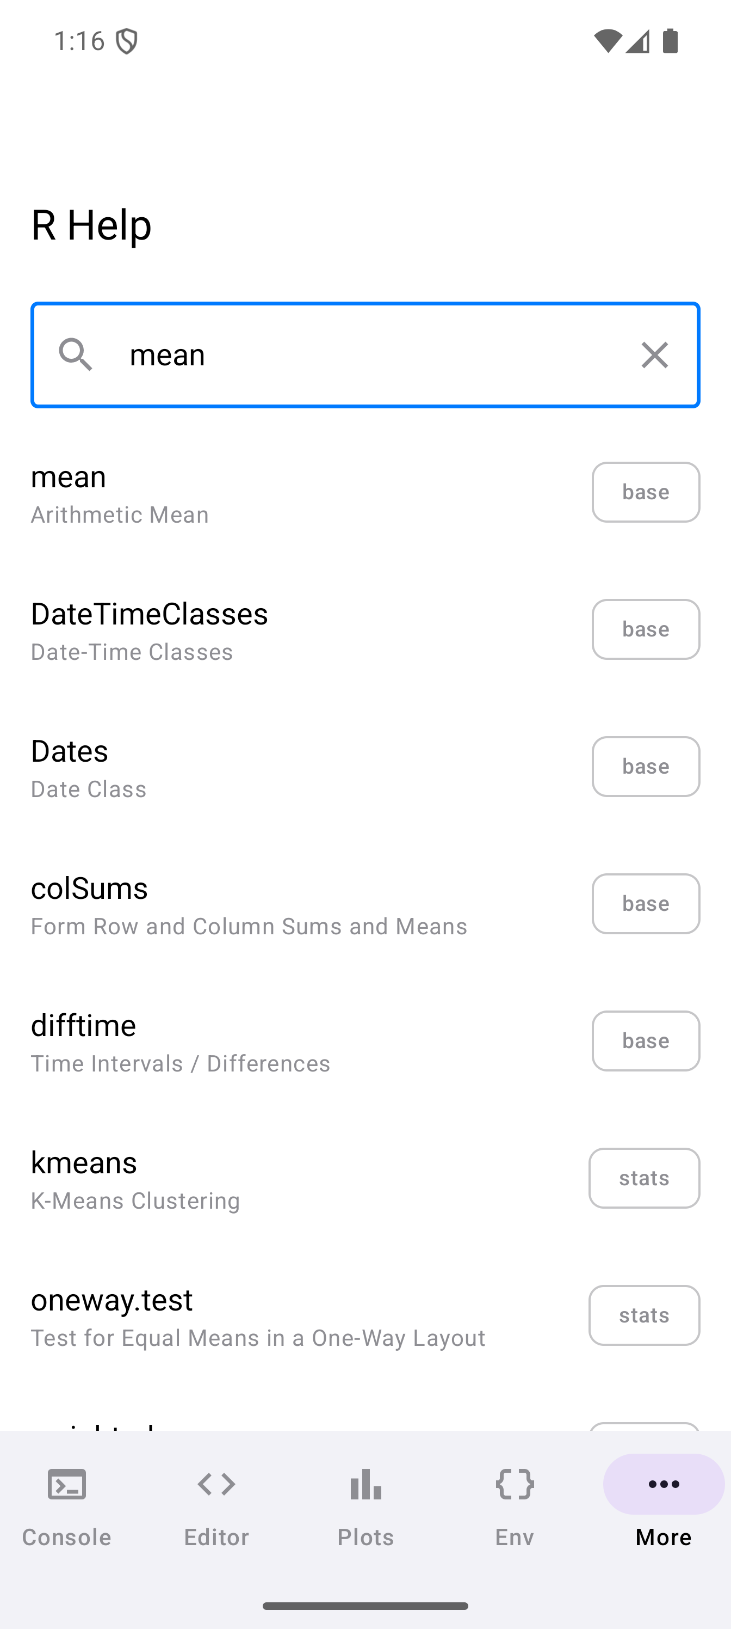
Task: Tap the 'base' tag beside colSums
Action: pos(646,904)
